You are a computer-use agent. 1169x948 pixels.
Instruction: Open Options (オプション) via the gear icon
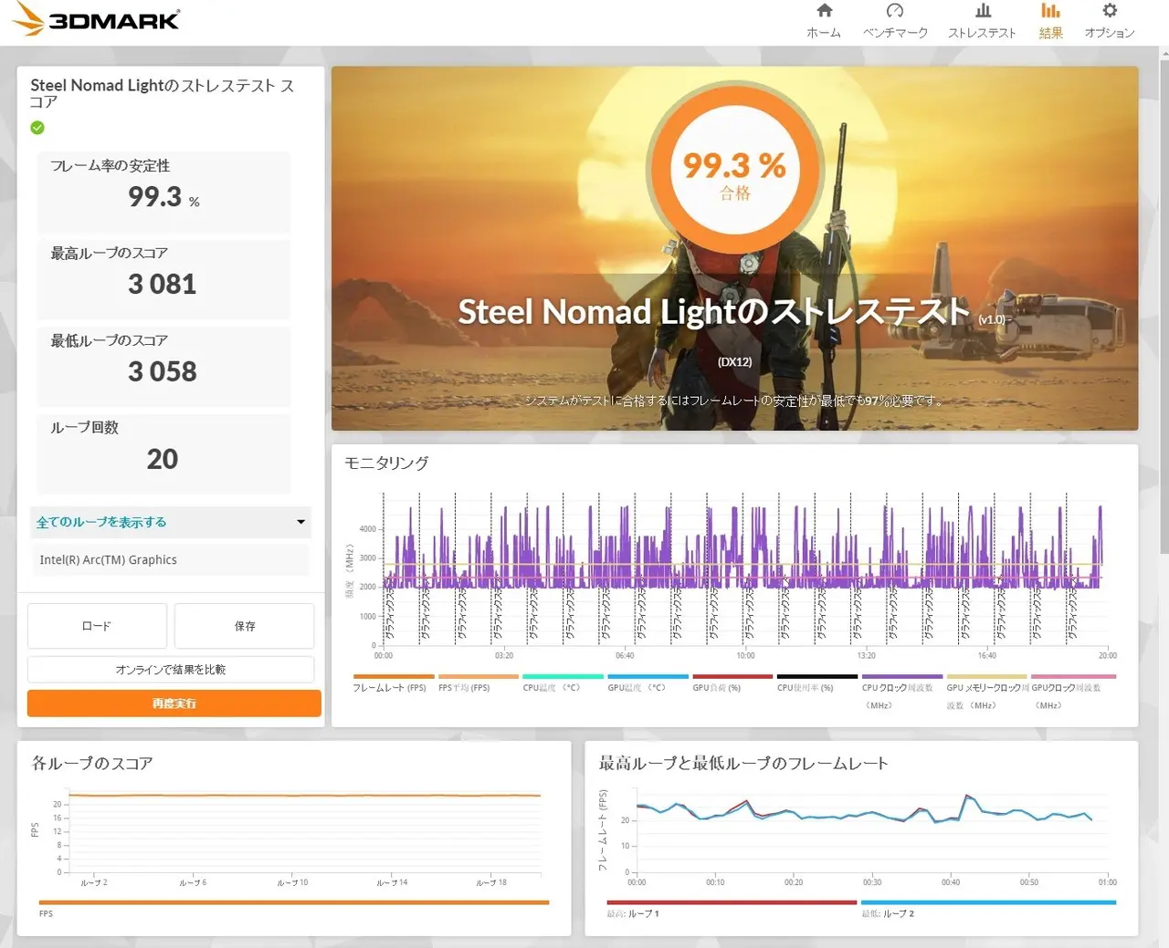pos(1109,12)
